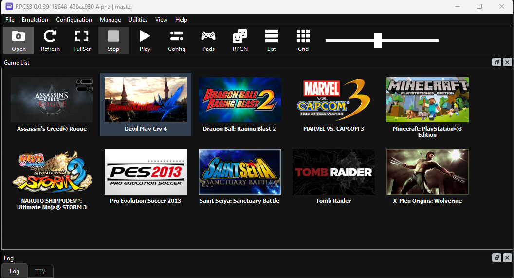Select the Tomb Raider cover
The image size is (514, 278).
(x=333, y=172)
